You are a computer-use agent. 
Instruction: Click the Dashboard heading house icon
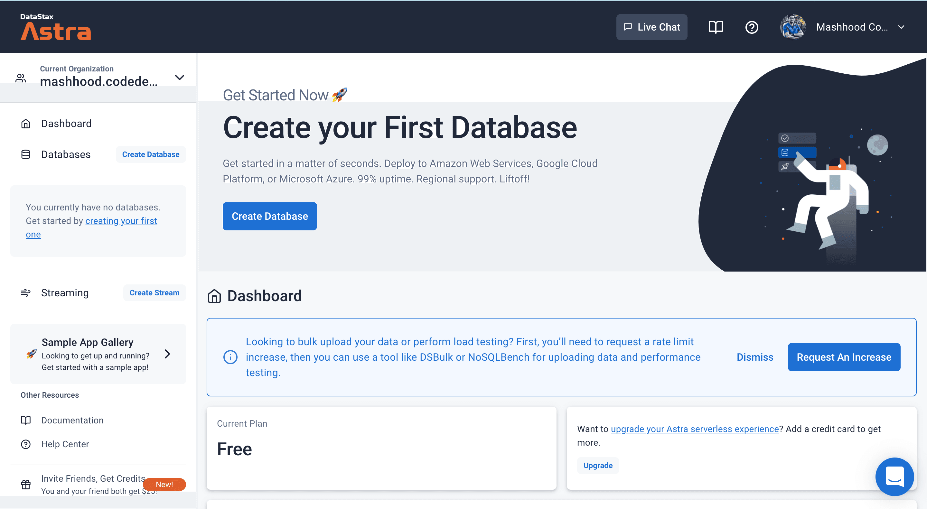click(x=214, y=296)
